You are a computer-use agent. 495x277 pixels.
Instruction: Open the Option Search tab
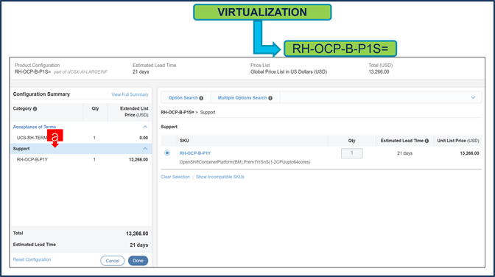point(183,98)
